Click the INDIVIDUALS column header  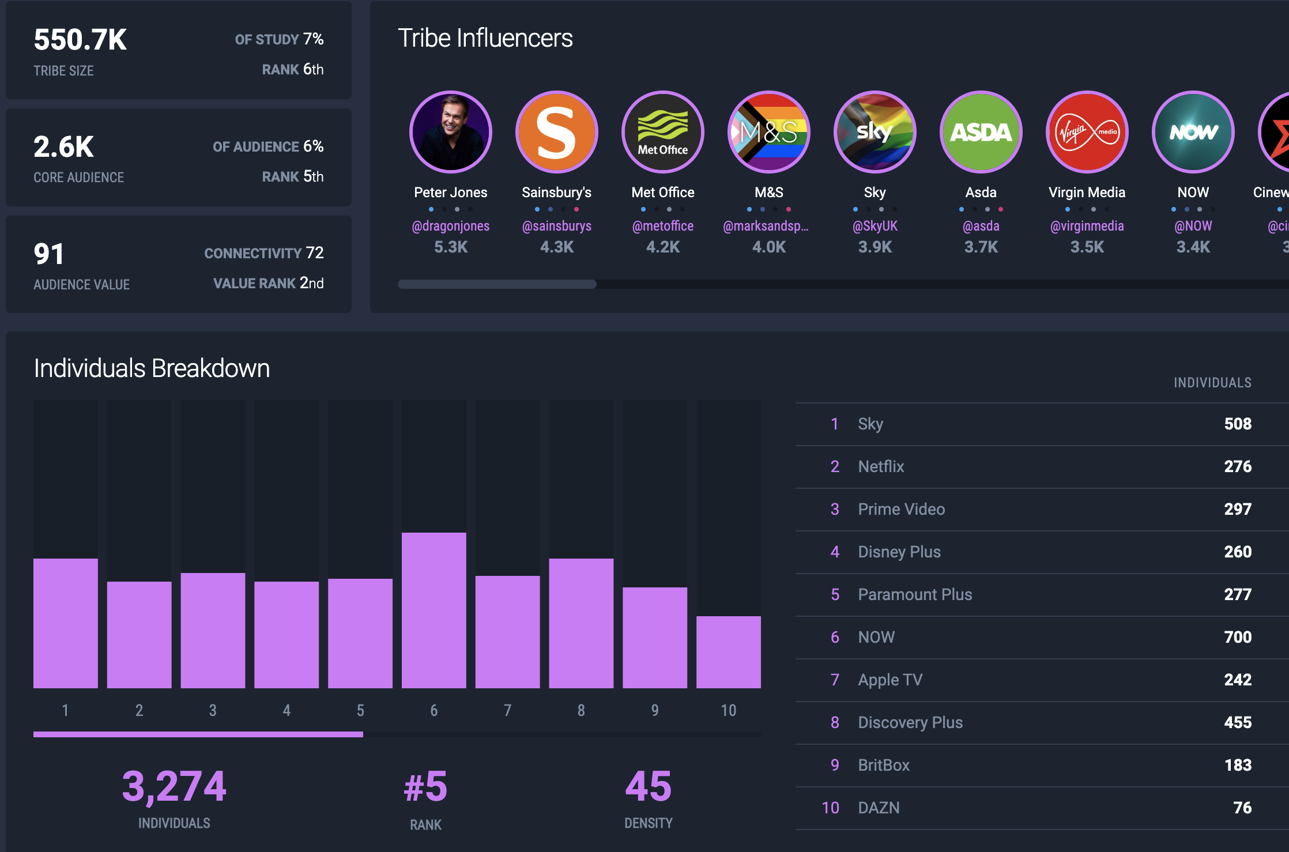pyautogui.click(x=1212, y=383)
